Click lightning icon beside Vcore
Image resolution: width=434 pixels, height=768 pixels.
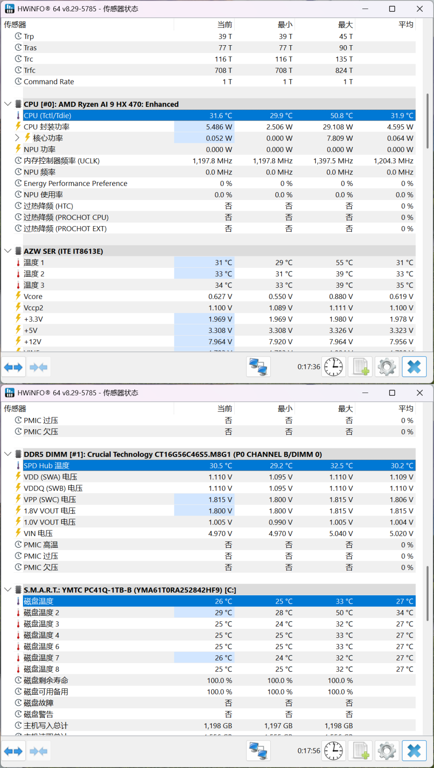coord(18,296)
